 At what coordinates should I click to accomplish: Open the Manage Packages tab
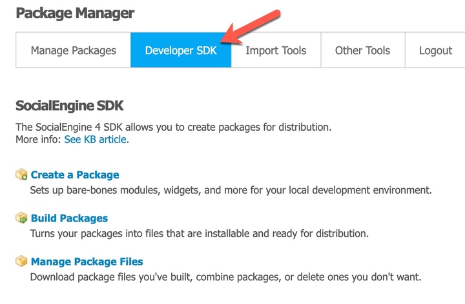point(73,50)
